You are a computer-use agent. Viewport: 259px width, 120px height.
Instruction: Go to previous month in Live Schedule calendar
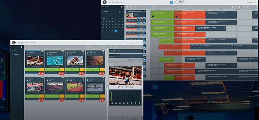[x=119, y=12]
